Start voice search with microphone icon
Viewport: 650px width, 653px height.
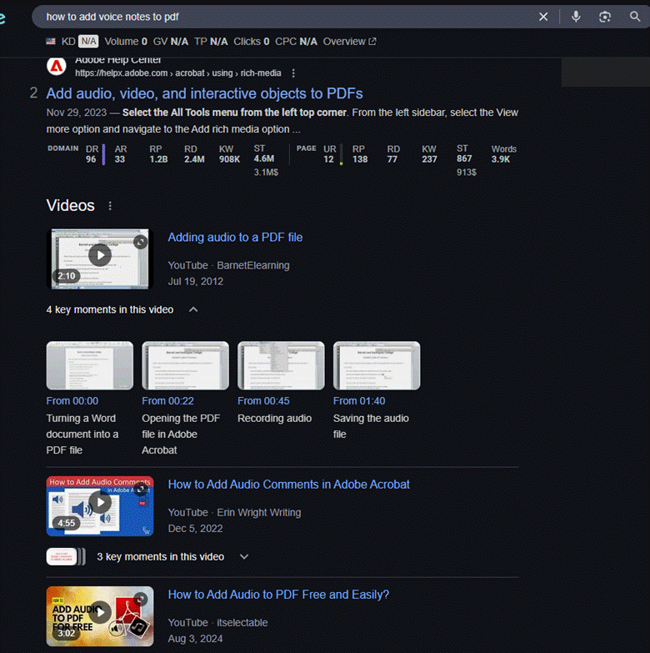coord(576,17)
